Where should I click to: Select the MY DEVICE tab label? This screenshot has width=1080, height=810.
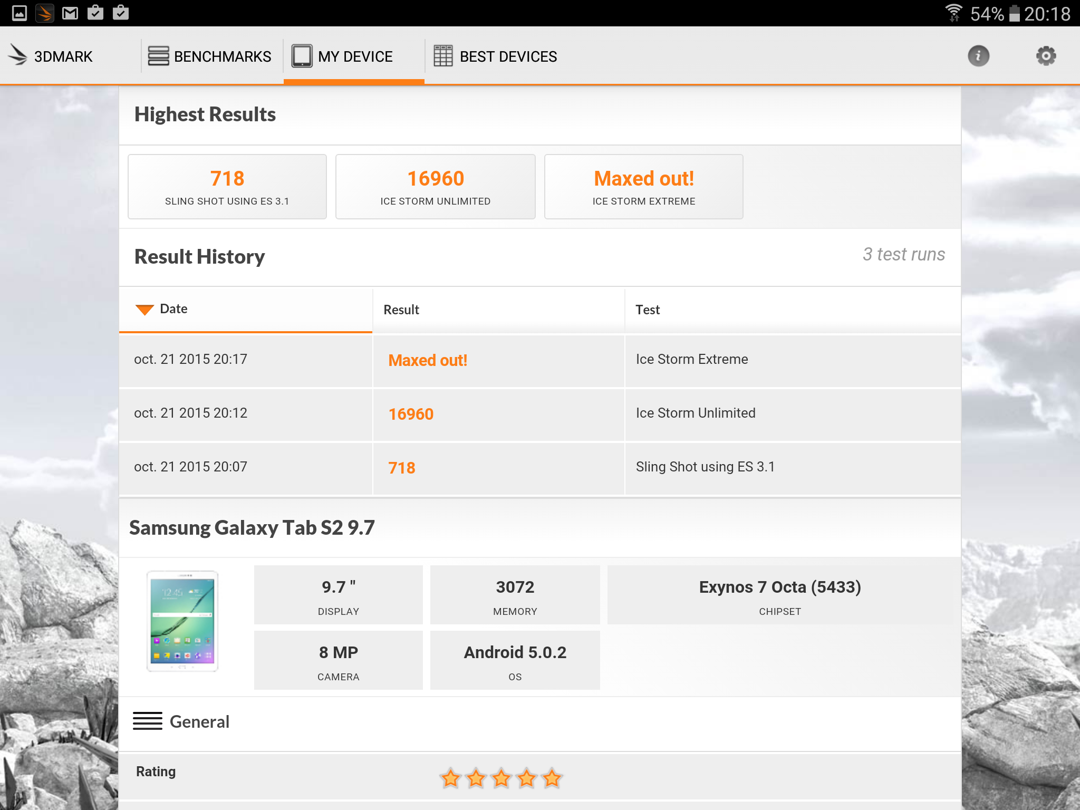pyautogui.click(x=355, y=56)
